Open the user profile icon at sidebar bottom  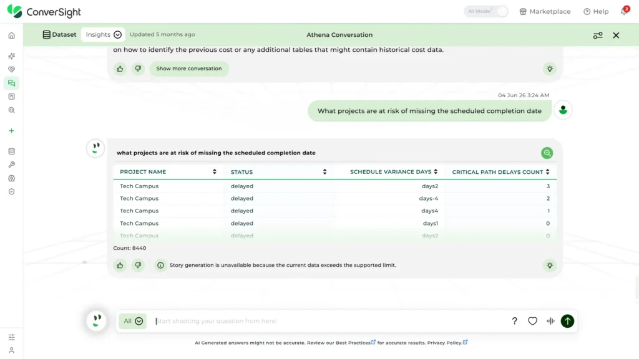pyautogui.click(x=11, y=350)
